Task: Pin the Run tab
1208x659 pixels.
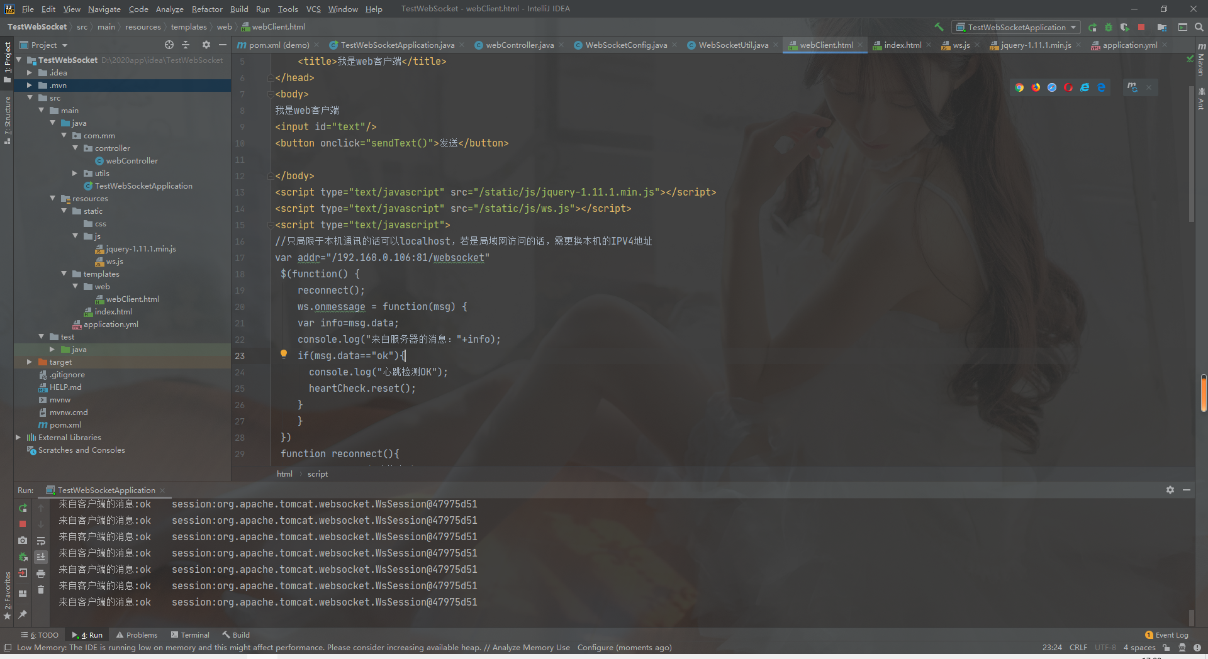Action: pos(23,614)
